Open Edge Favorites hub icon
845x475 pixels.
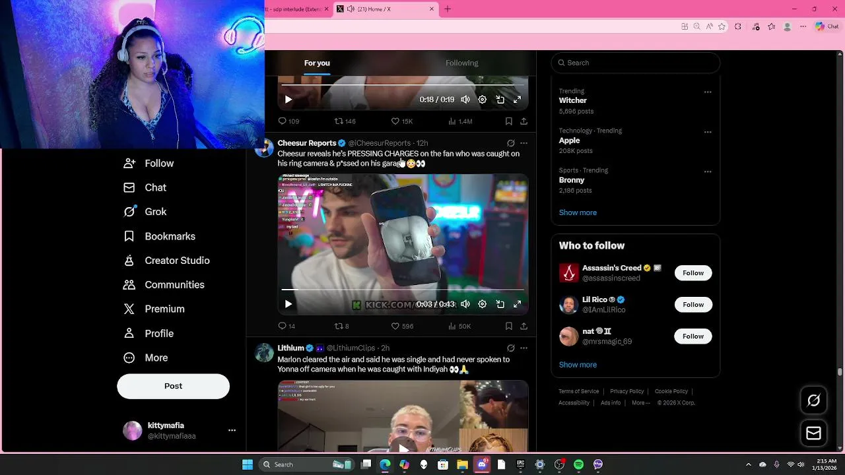tap(771, 26)
